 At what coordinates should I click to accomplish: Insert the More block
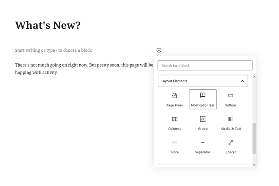pyautogui.click(x=174, y=146)
